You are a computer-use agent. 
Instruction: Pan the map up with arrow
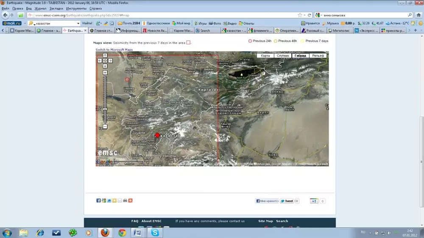pyautogui.click(x=105, y=55)
